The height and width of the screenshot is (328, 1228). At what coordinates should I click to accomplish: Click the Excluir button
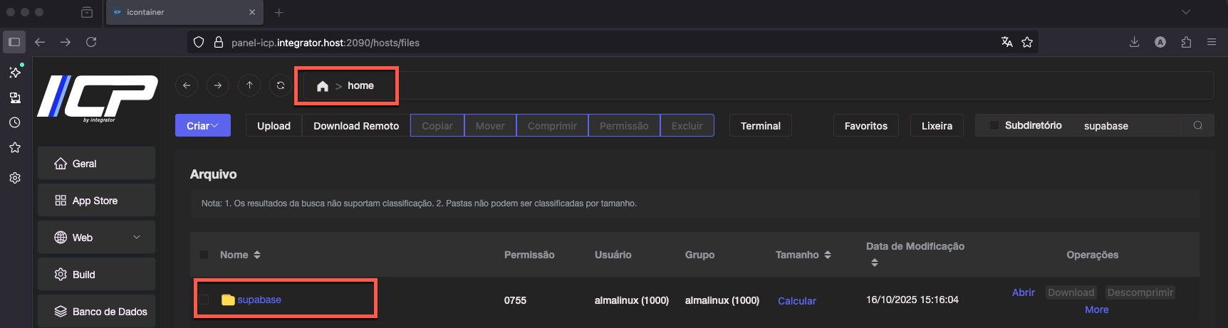pos(687,125)
